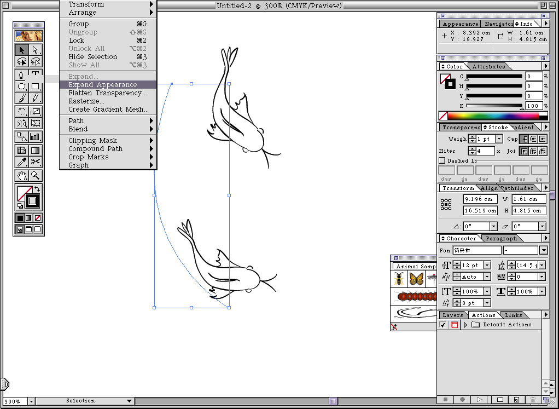Select the Scale tool
The height and width of the screenshot is (409, 559).
[36, 111]
